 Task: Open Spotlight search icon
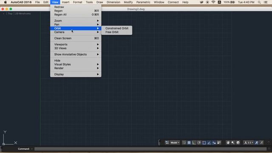coord(259,2)
